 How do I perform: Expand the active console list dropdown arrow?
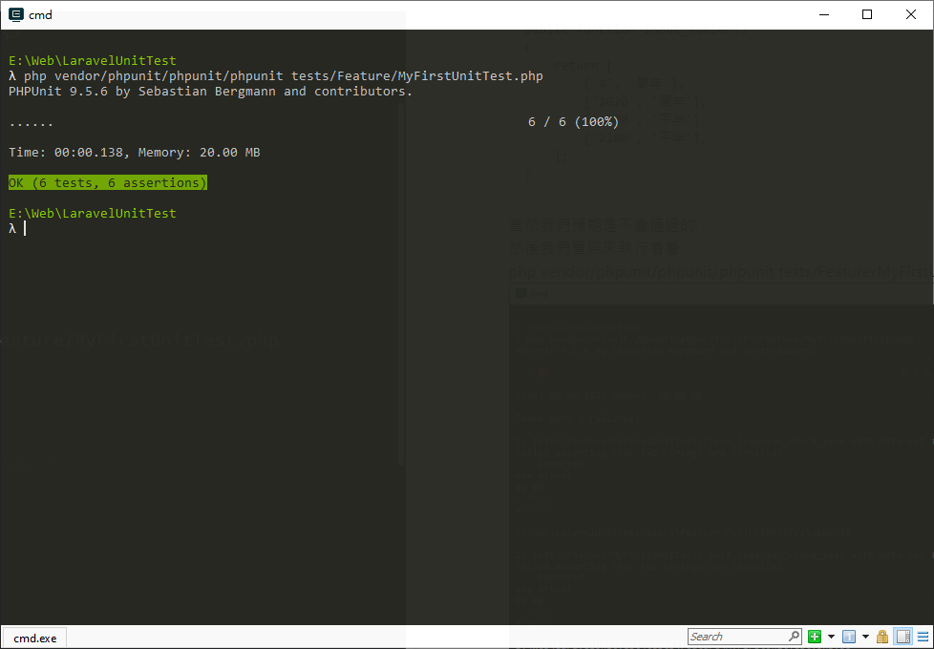click(865, 637)
